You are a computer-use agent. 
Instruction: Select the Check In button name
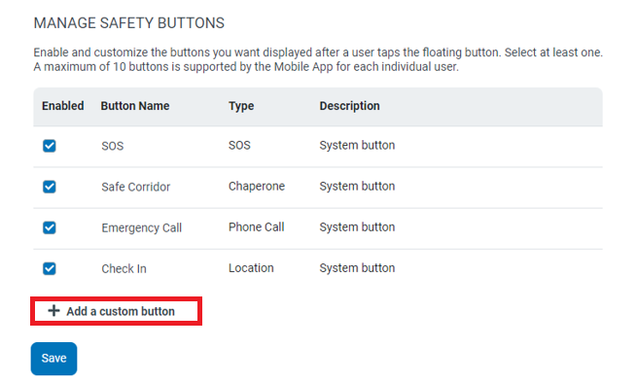click(x=124, y=269)
